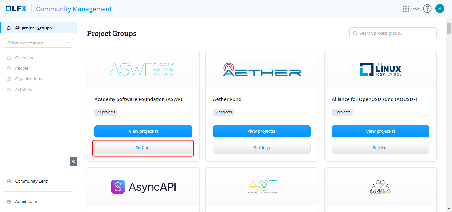Open Organizations in the sidebar
Screen dimensions: 452x212
pyautogui.click(x=28, y=79)
